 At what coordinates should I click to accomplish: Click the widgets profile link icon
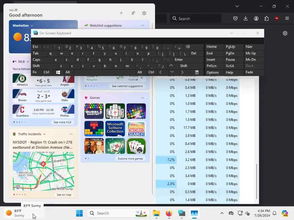(133, 13)
